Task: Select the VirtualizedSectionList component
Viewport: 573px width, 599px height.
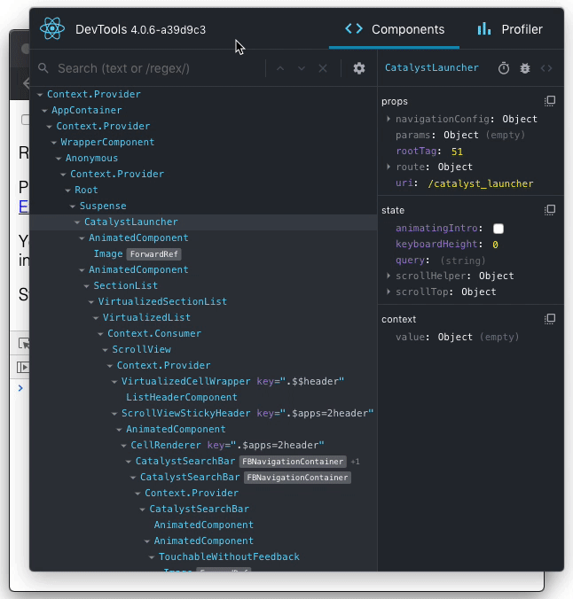Action: pos(162,301)
